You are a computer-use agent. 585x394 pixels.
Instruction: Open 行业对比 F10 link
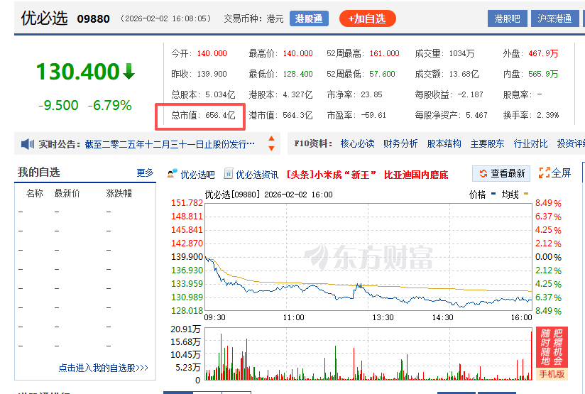tap(530, 143)
